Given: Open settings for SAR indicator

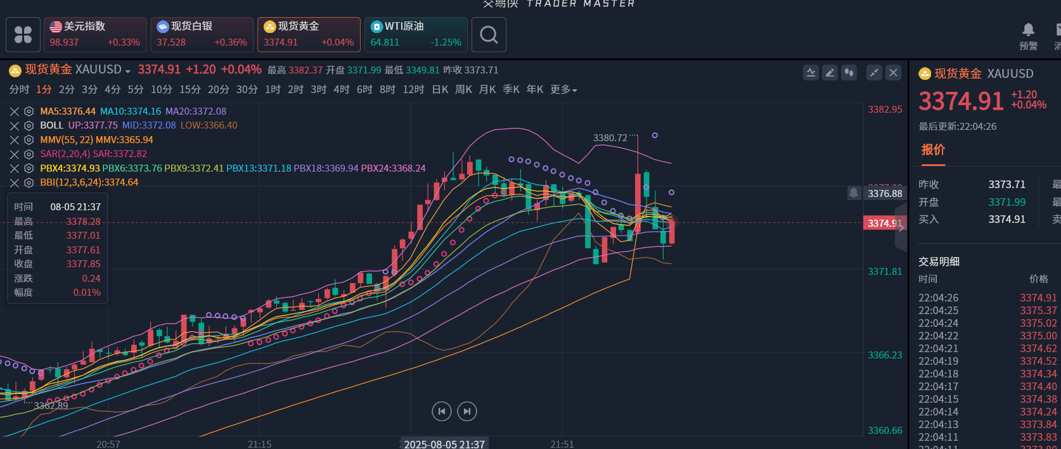Looking at the screenshot, I should click(29, 154).
